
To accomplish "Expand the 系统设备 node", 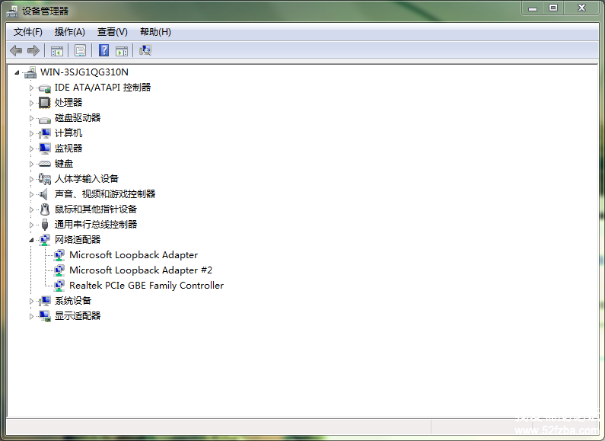I will pyautogui.click(x=32, y=301).
